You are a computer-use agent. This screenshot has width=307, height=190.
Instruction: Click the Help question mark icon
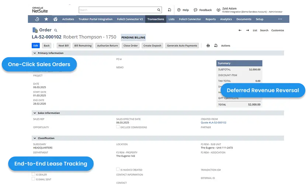[x=179, y=10]
